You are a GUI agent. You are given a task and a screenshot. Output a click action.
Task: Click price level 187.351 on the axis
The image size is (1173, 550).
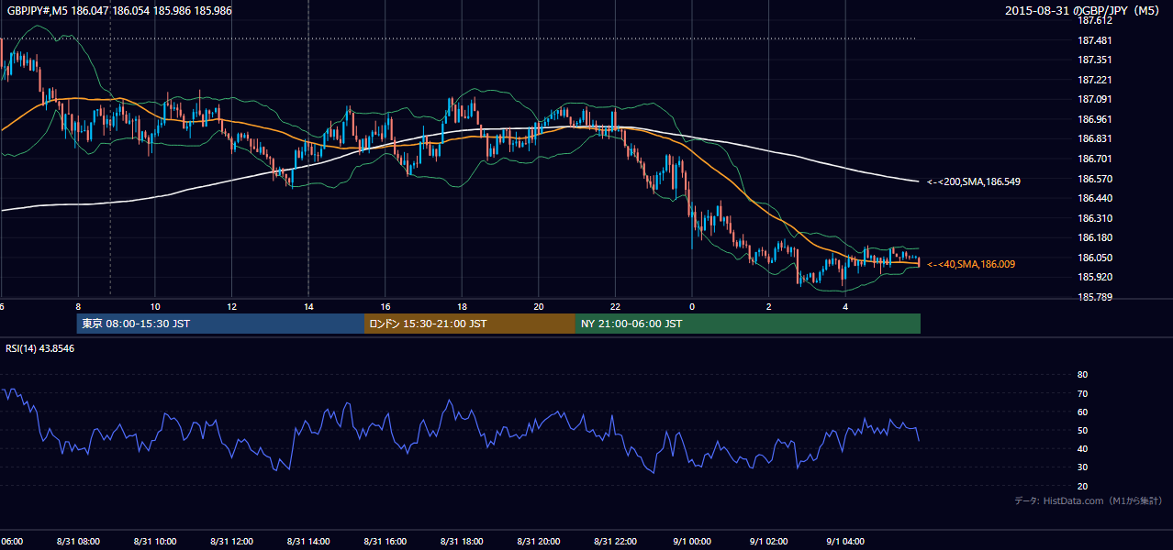pyautogui.click(x=1094, y=60)
